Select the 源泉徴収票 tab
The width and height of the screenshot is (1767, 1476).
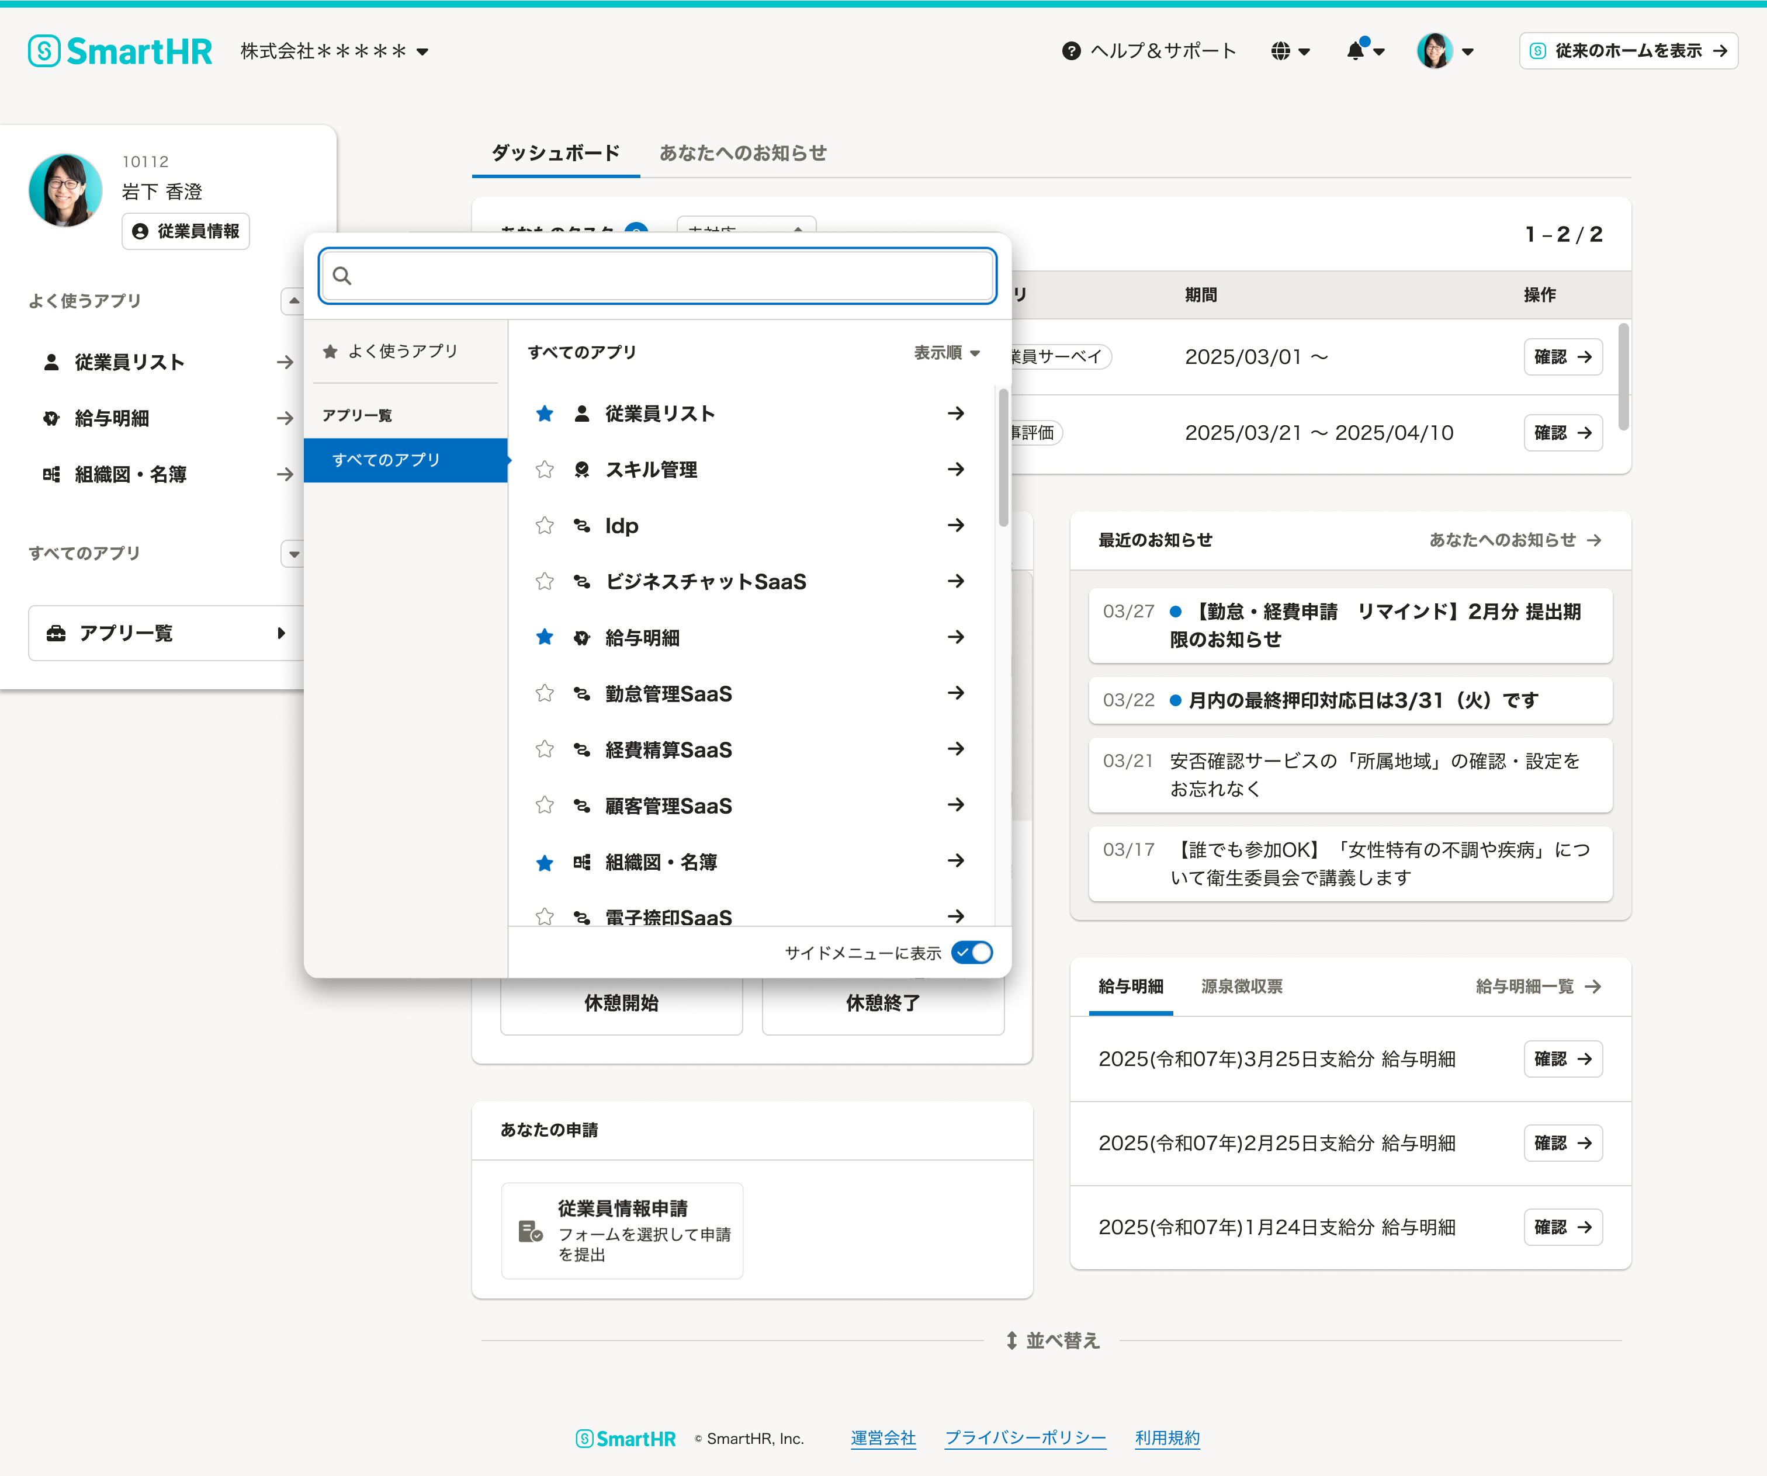[x=1241, y=986]
